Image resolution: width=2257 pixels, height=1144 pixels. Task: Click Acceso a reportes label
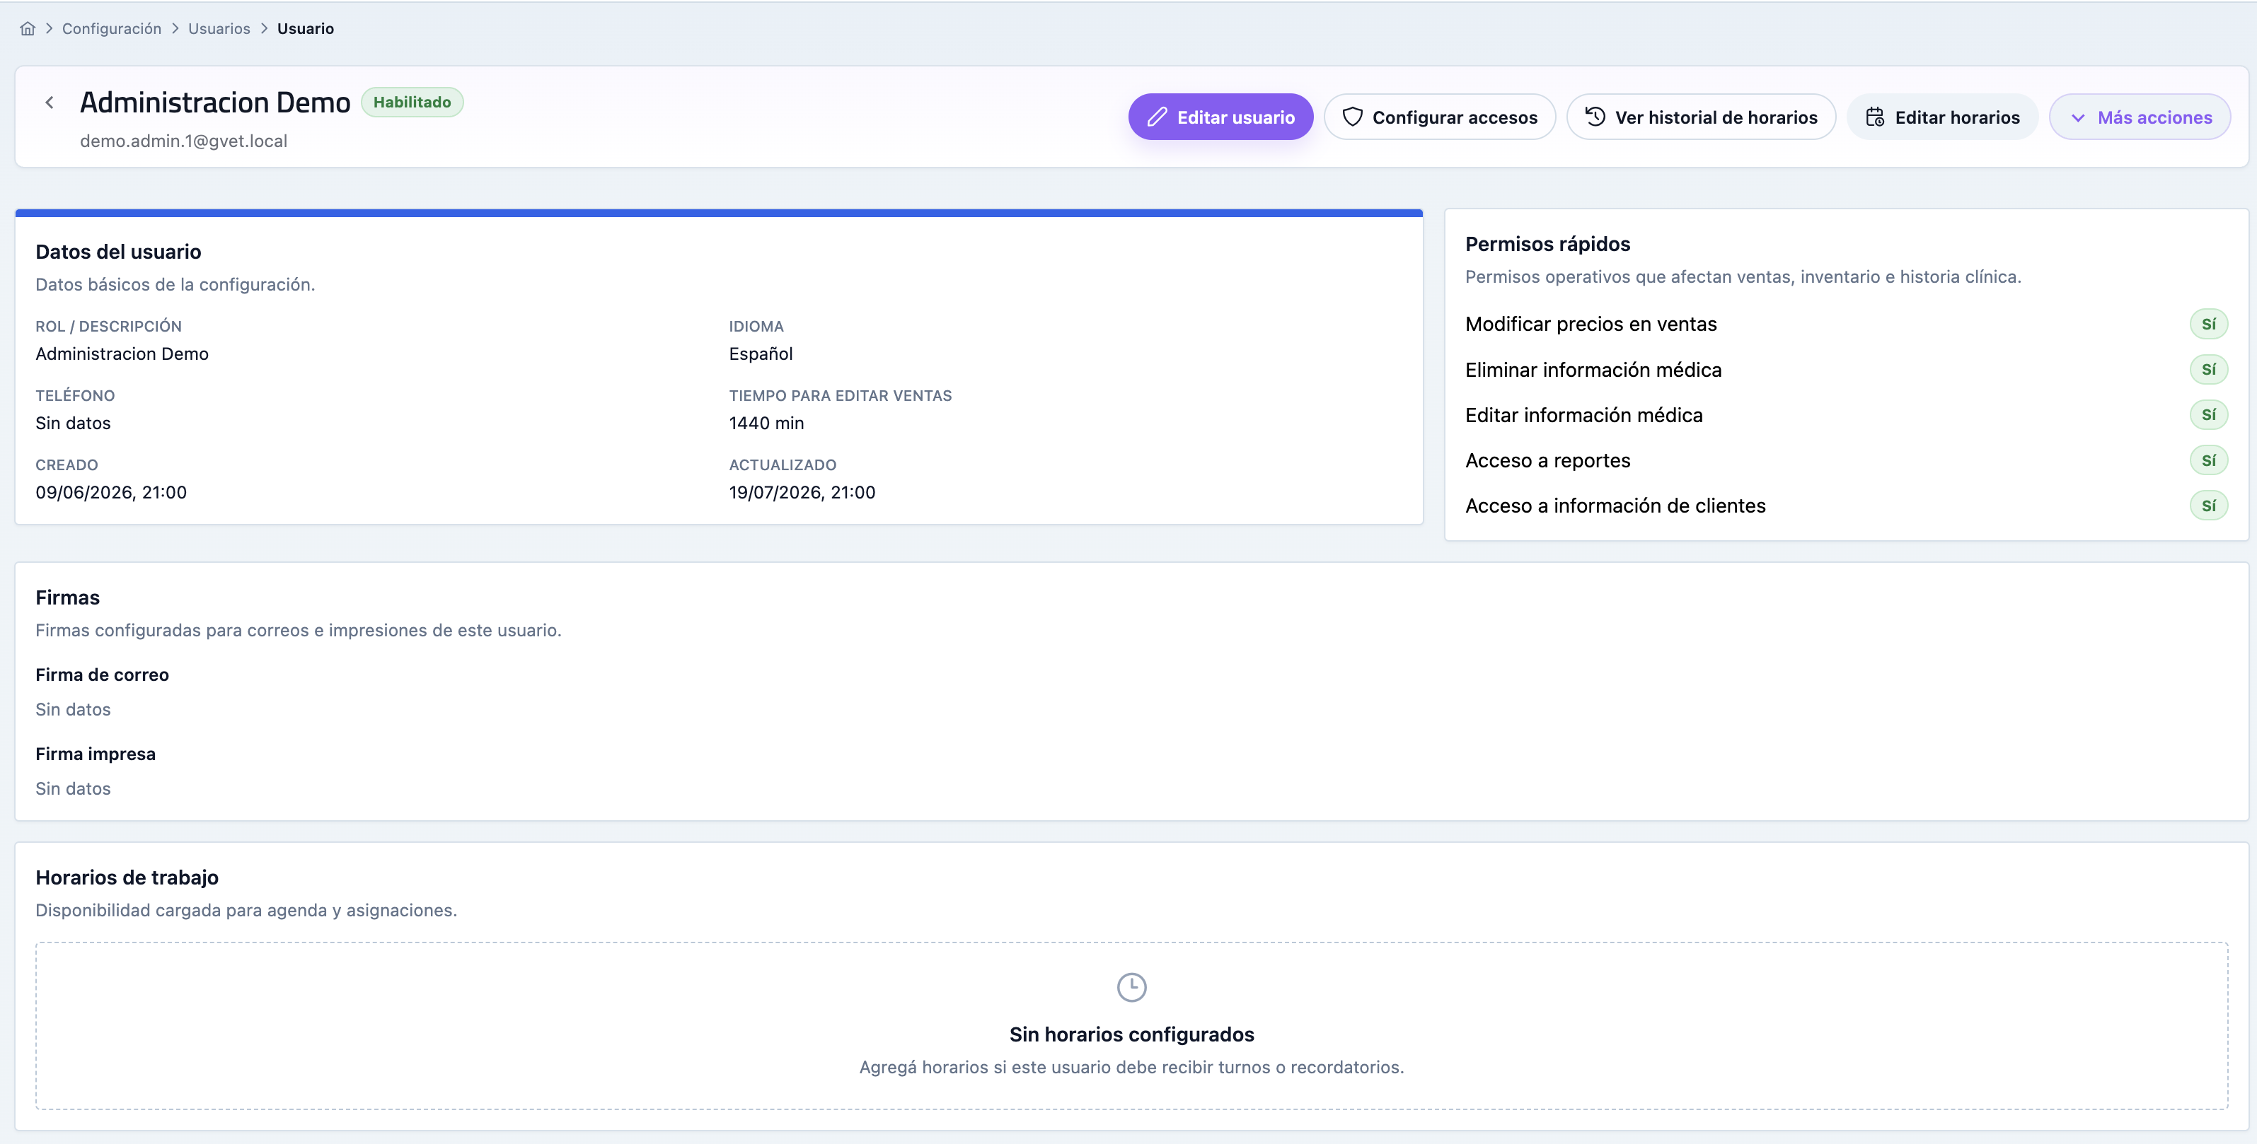pos(1548,460)
